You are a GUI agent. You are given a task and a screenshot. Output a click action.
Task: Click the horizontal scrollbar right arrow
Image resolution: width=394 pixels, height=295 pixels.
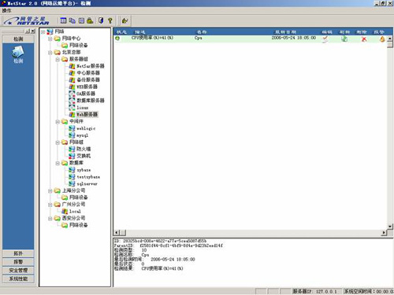pos(384,233)
